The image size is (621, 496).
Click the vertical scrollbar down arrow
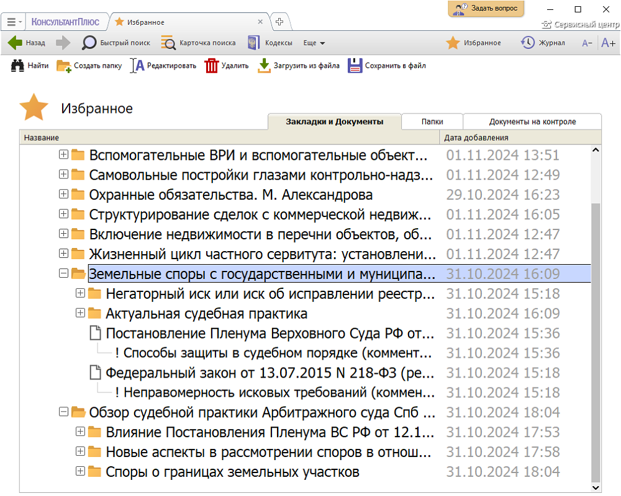(x=596, y=487)
